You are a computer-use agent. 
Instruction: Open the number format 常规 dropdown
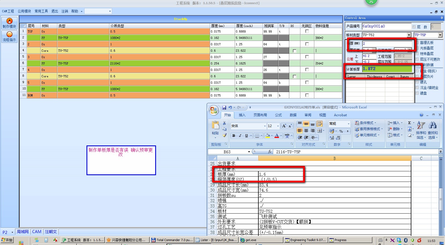(348, 124)
